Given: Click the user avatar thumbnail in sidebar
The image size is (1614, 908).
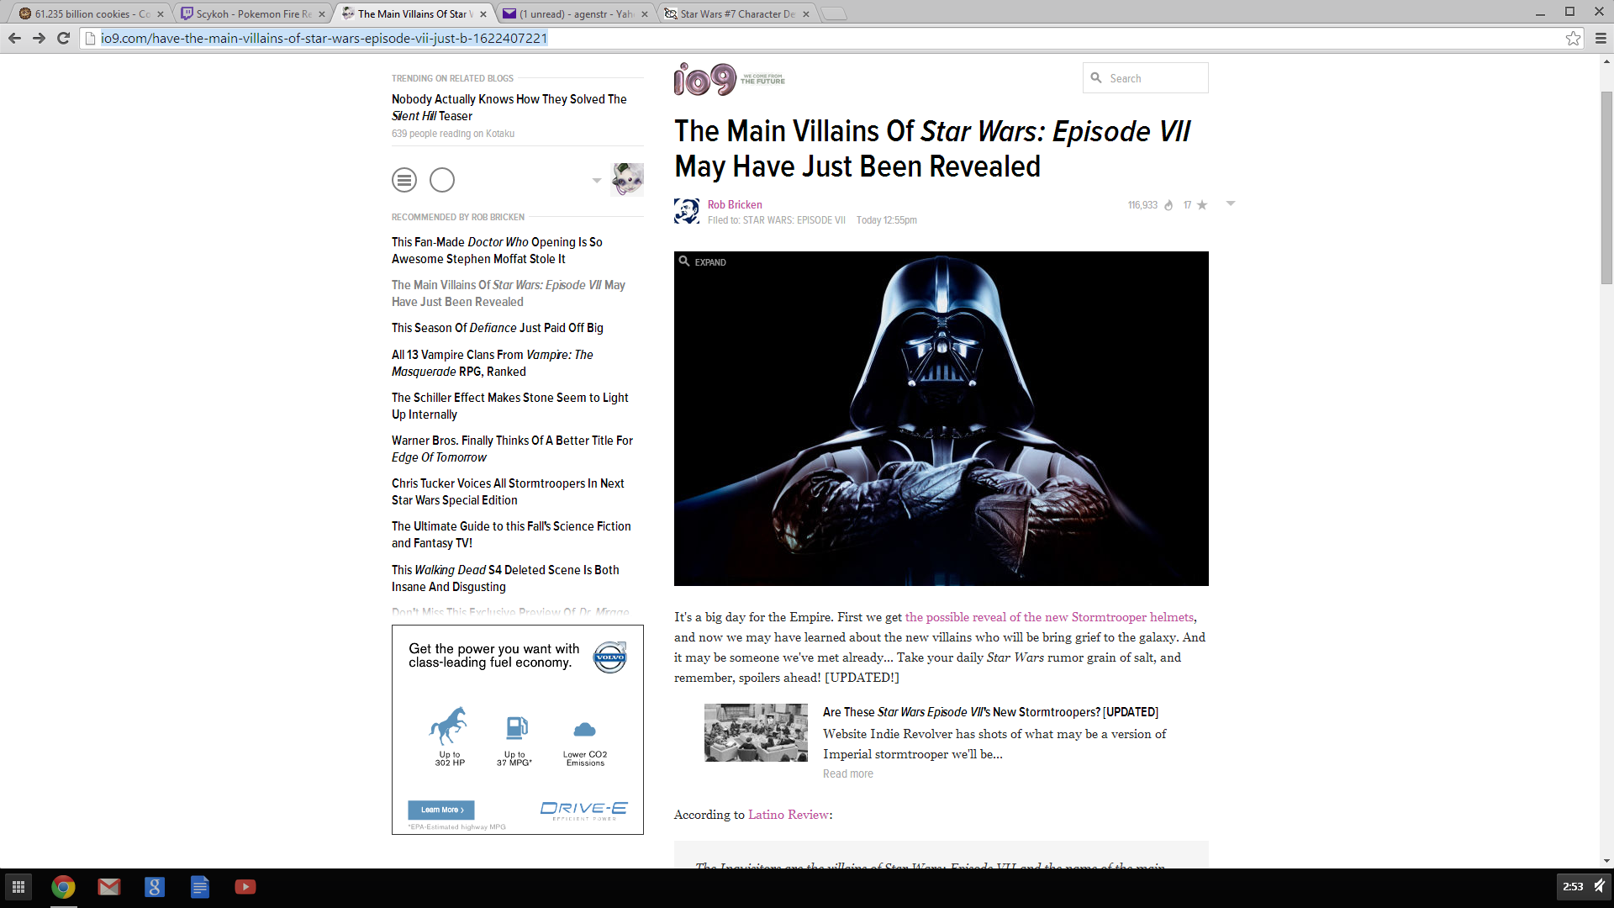Looking at the screenshot, I should 628,179.
